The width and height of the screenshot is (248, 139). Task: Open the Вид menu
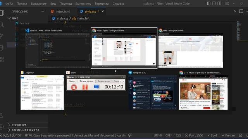tap(53, 3)
